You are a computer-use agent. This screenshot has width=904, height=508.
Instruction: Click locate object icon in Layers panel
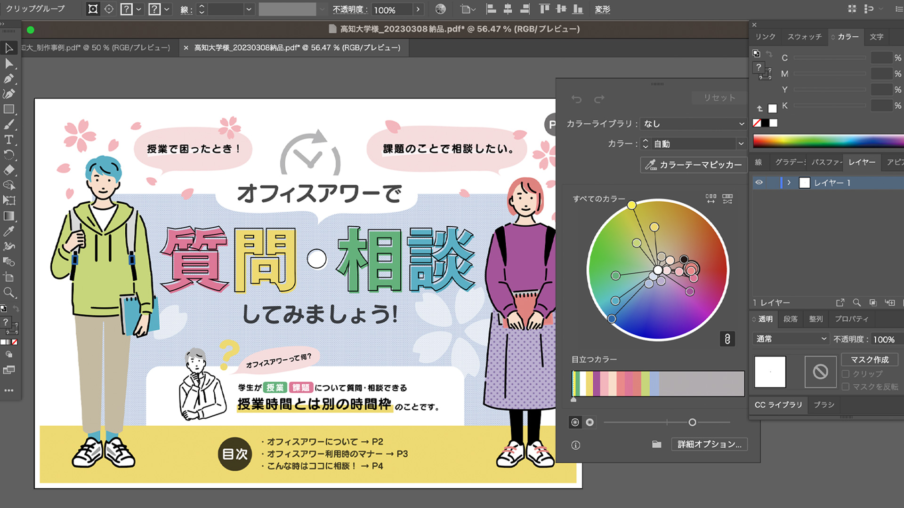[857, 302]
